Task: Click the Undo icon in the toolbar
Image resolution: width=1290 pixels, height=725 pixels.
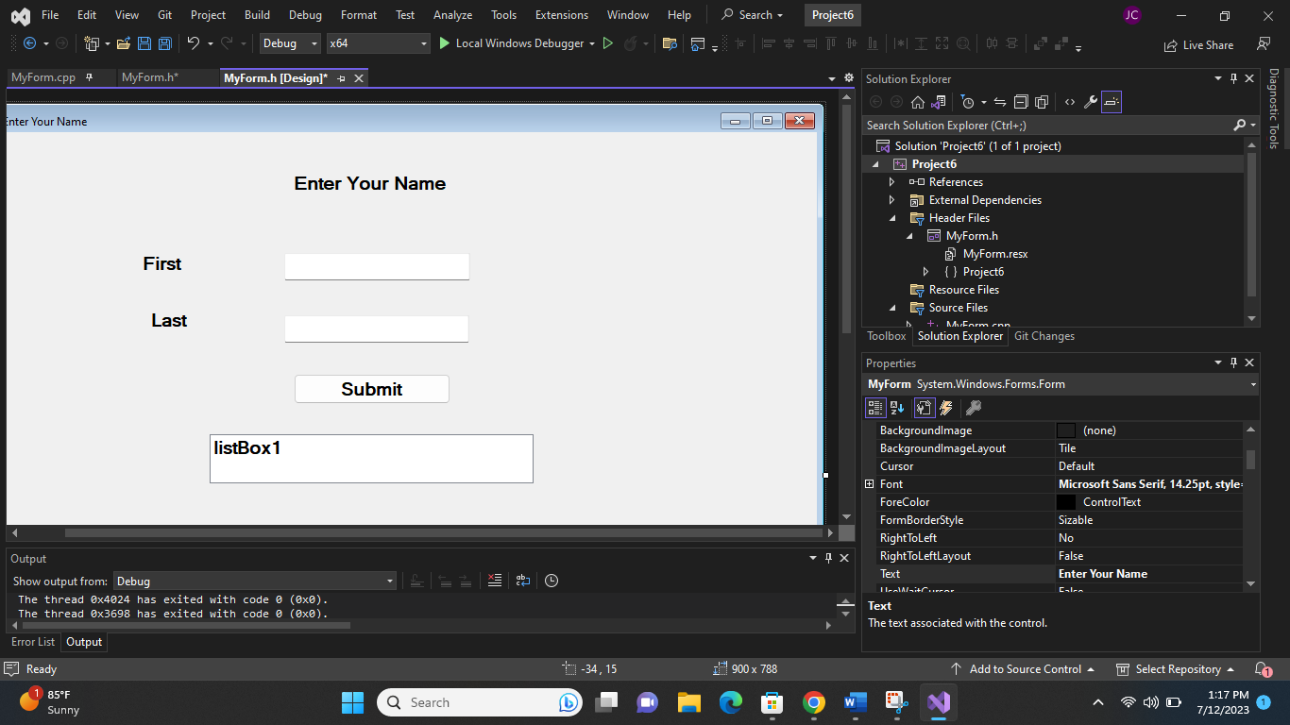Action: click(194, 44)
